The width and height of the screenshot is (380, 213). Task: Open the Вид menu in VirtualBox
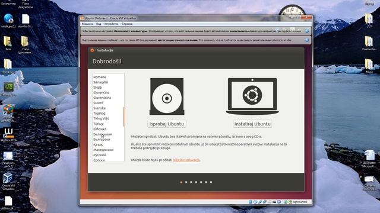pos(99,24)
